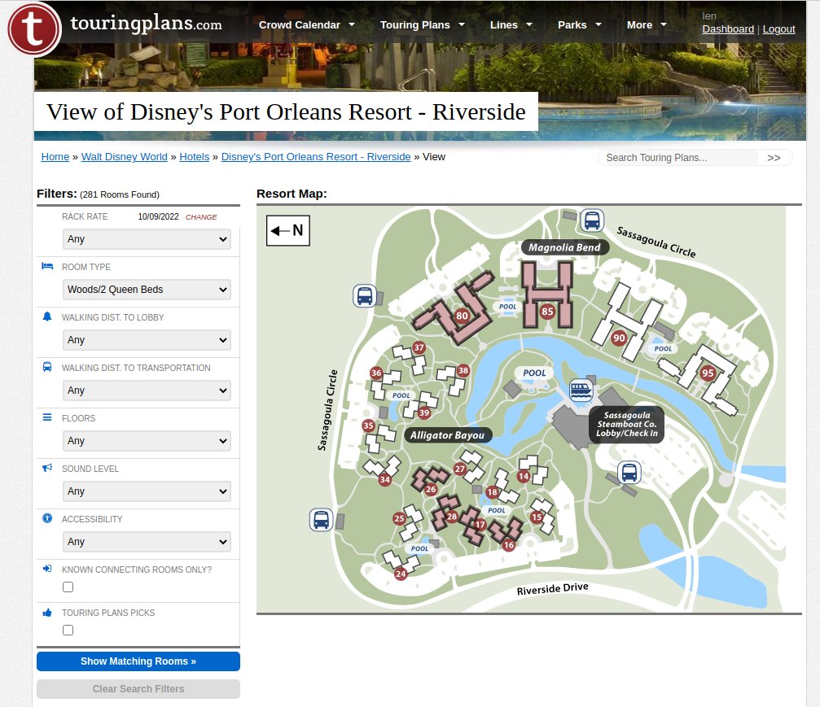Select building marker 17 on the map

click(480, 525)
